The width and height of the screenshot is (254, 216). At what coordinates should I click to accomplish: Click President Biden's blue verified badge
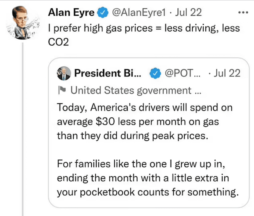coord(155,73)
